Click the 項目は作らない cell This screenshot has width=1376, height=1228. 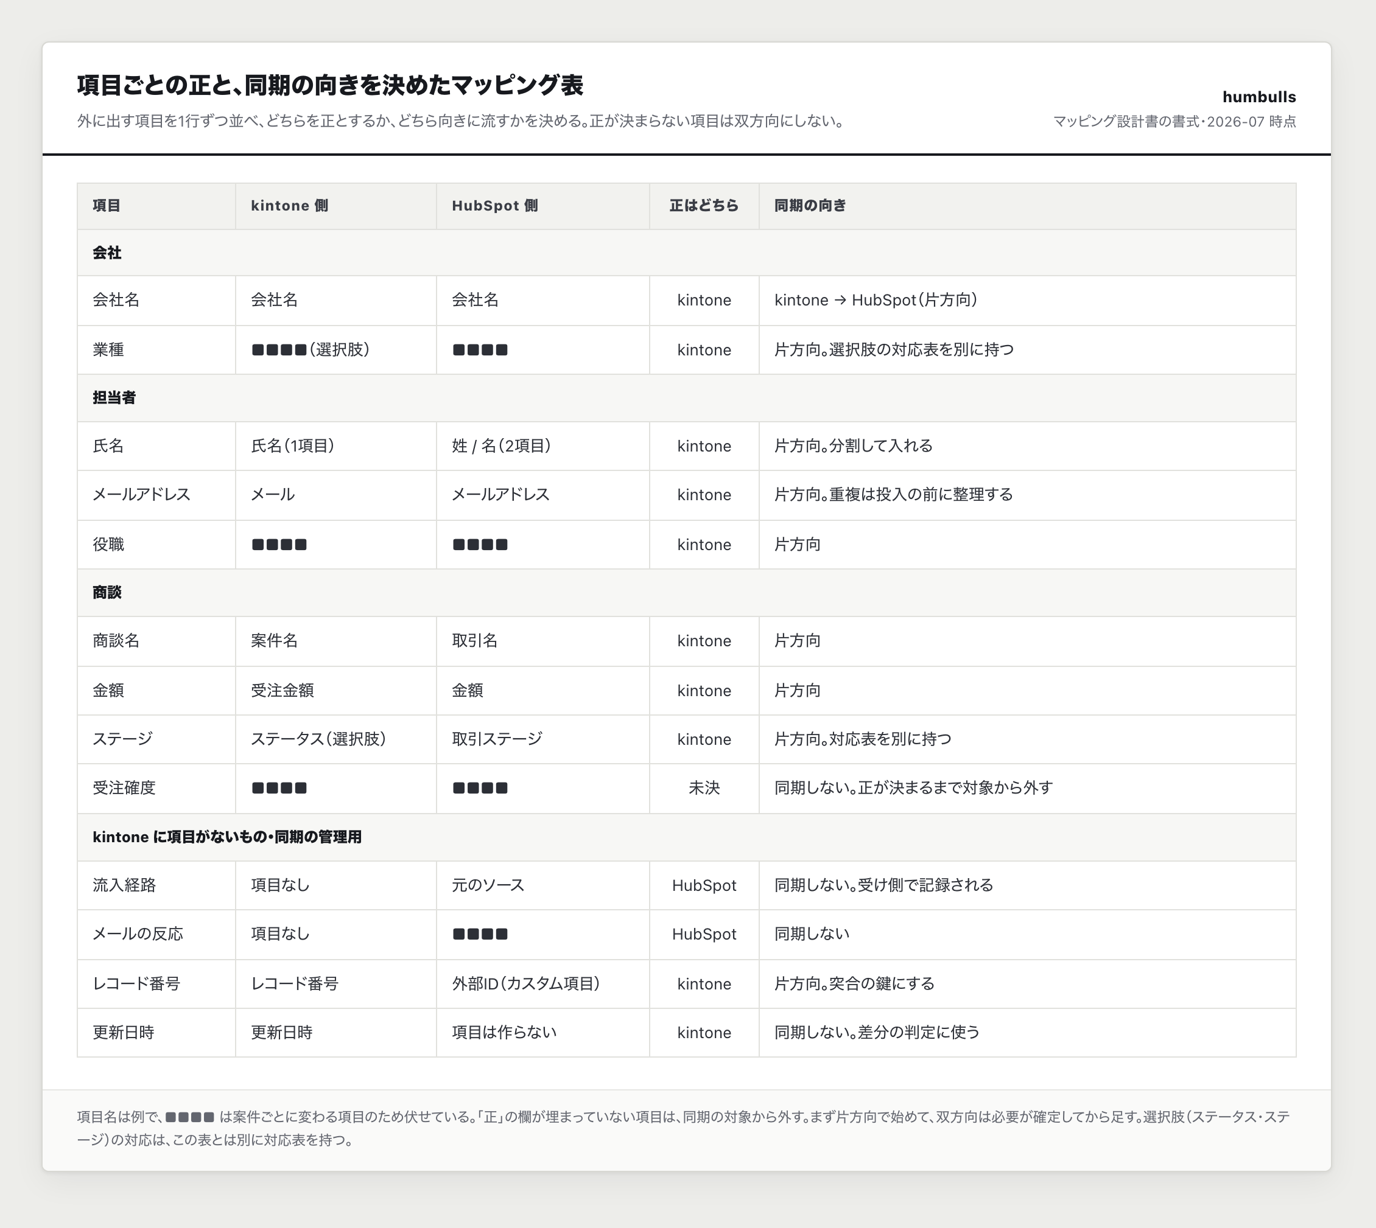point(543,1033)
